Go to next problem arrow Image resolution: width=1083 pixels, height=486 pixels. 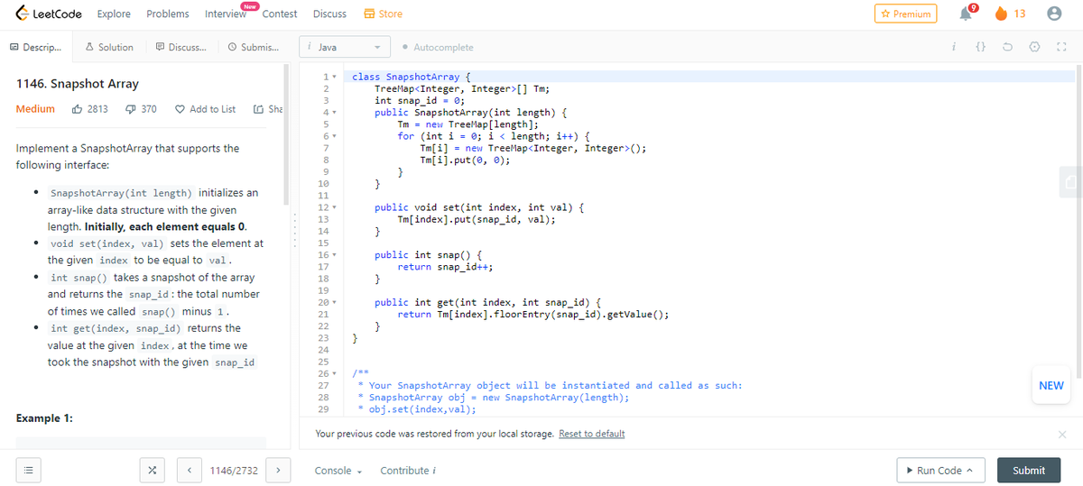tap(279, 471)
